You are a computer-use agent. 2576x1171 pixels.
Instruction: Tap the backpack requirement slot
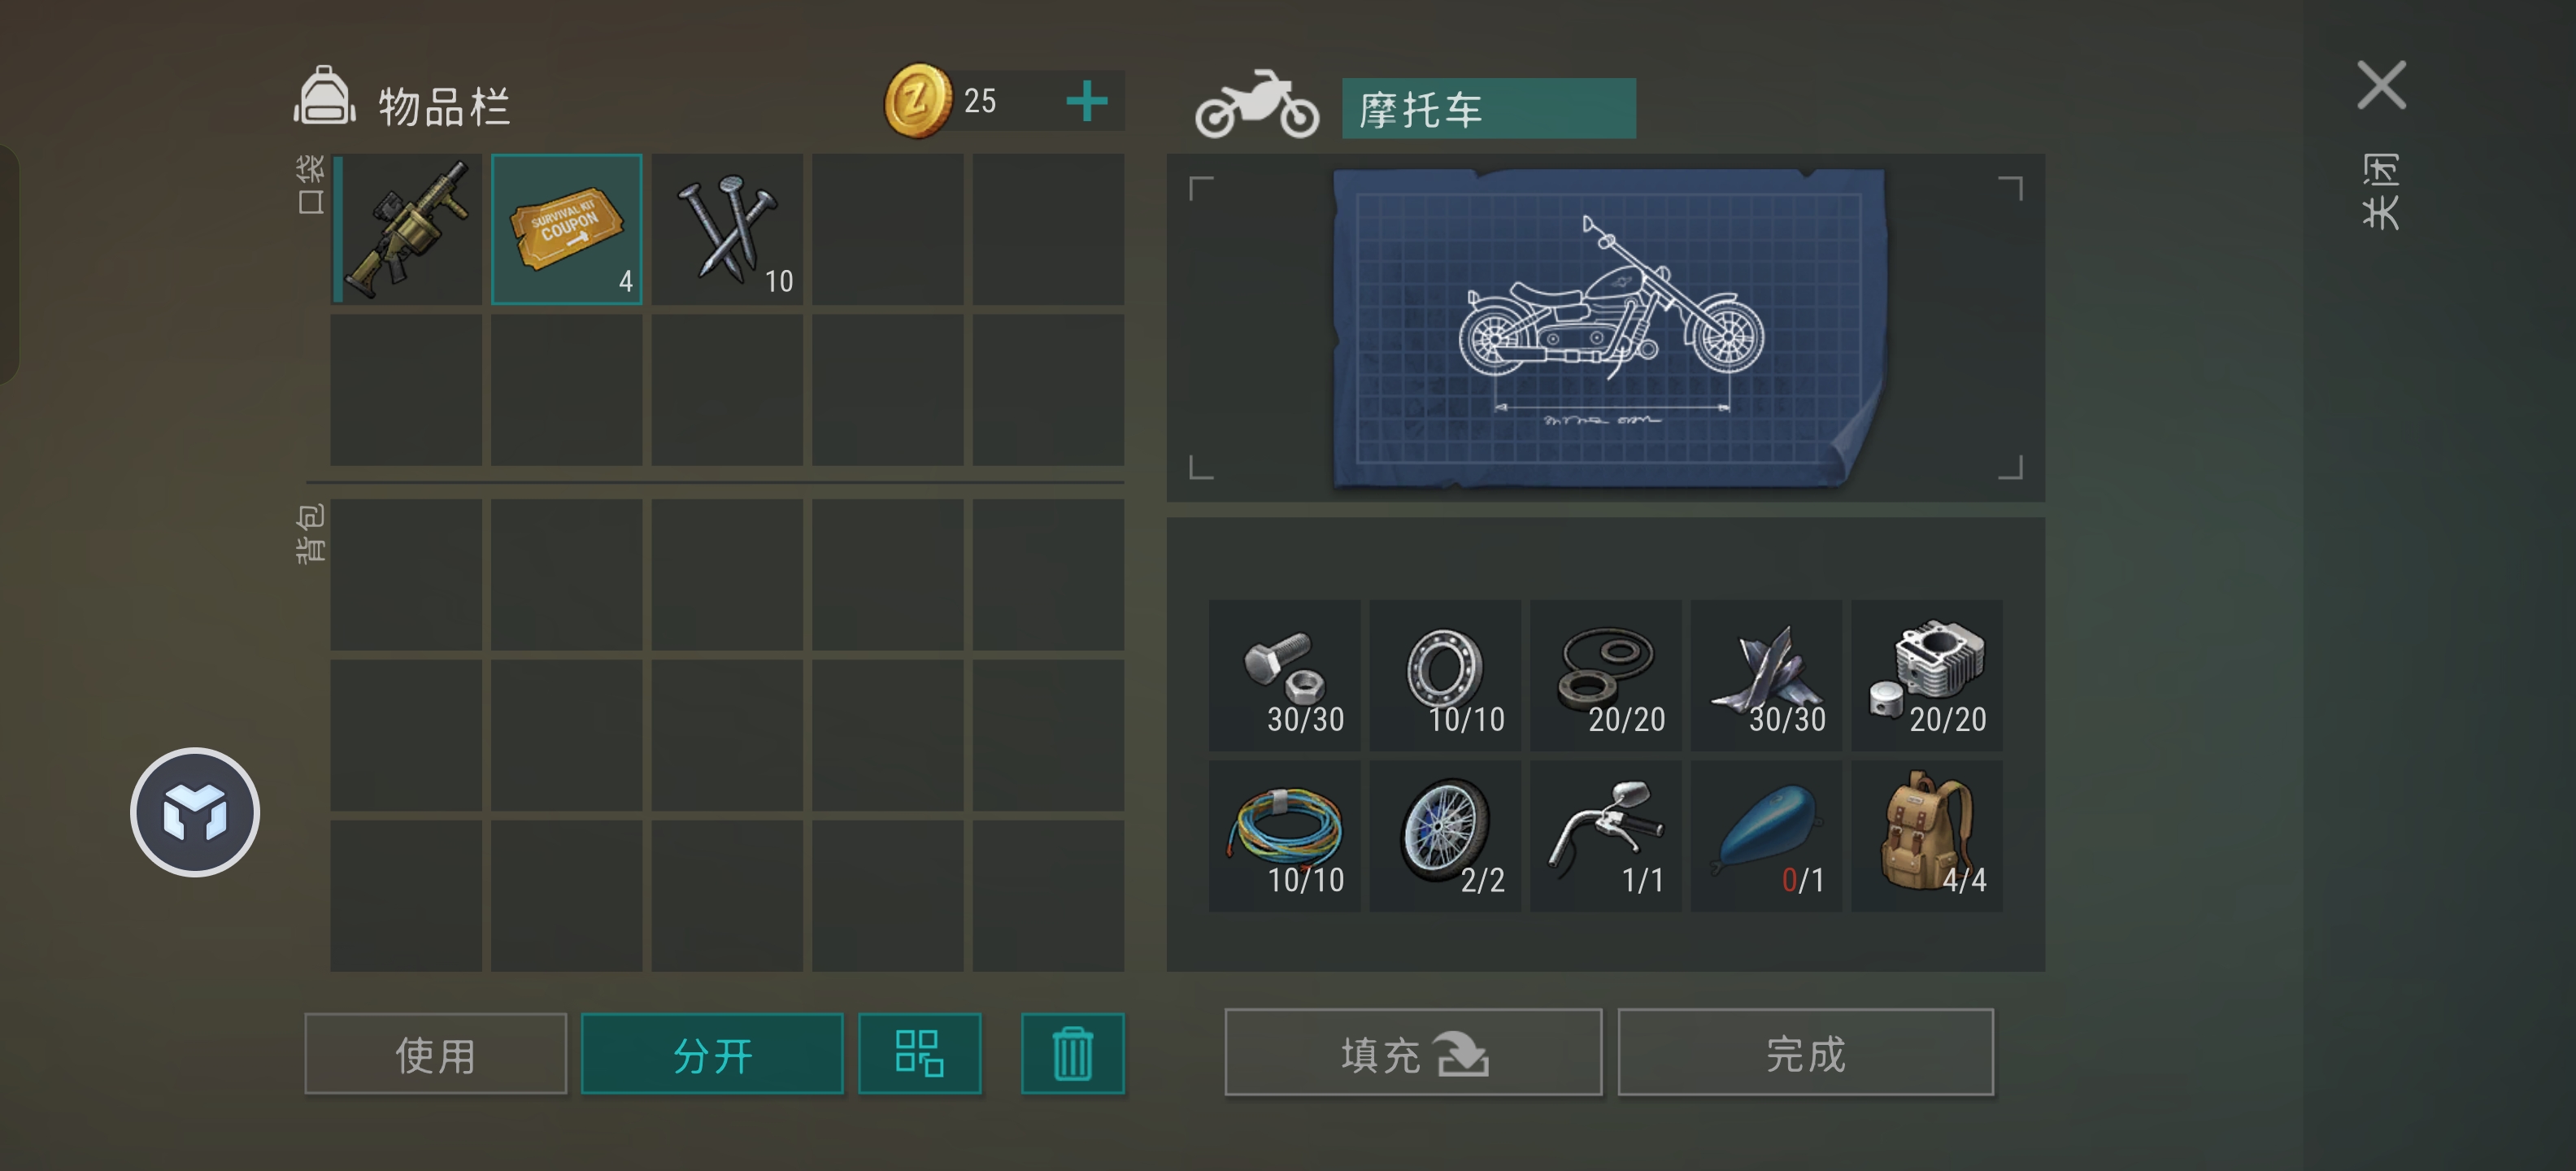point(1926,836)
